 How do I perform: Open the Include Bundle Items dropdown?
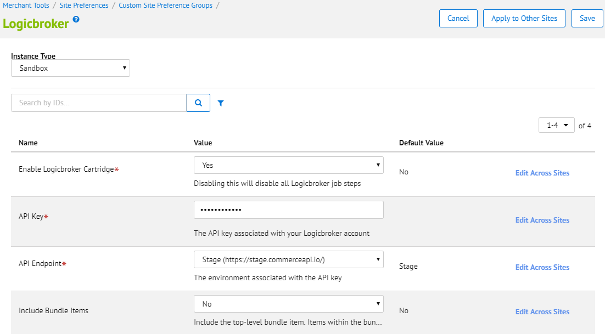(288, 304)
